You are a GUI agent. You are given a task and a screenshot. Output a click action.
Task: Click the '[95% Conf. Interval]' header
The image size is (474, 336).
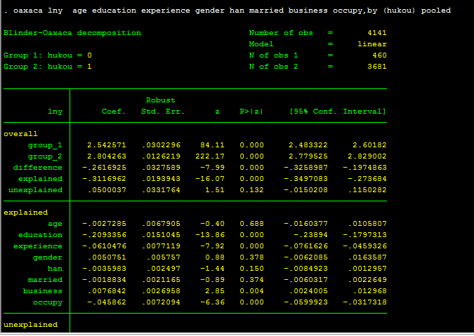point(338,112)
